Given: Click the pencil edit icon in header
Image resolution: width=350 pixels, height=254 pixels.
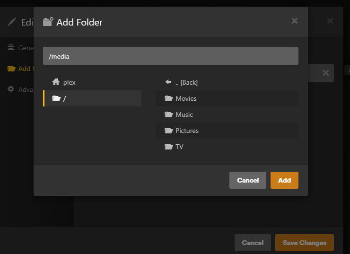Looking at the screenshot, I should tap(12, 22).
